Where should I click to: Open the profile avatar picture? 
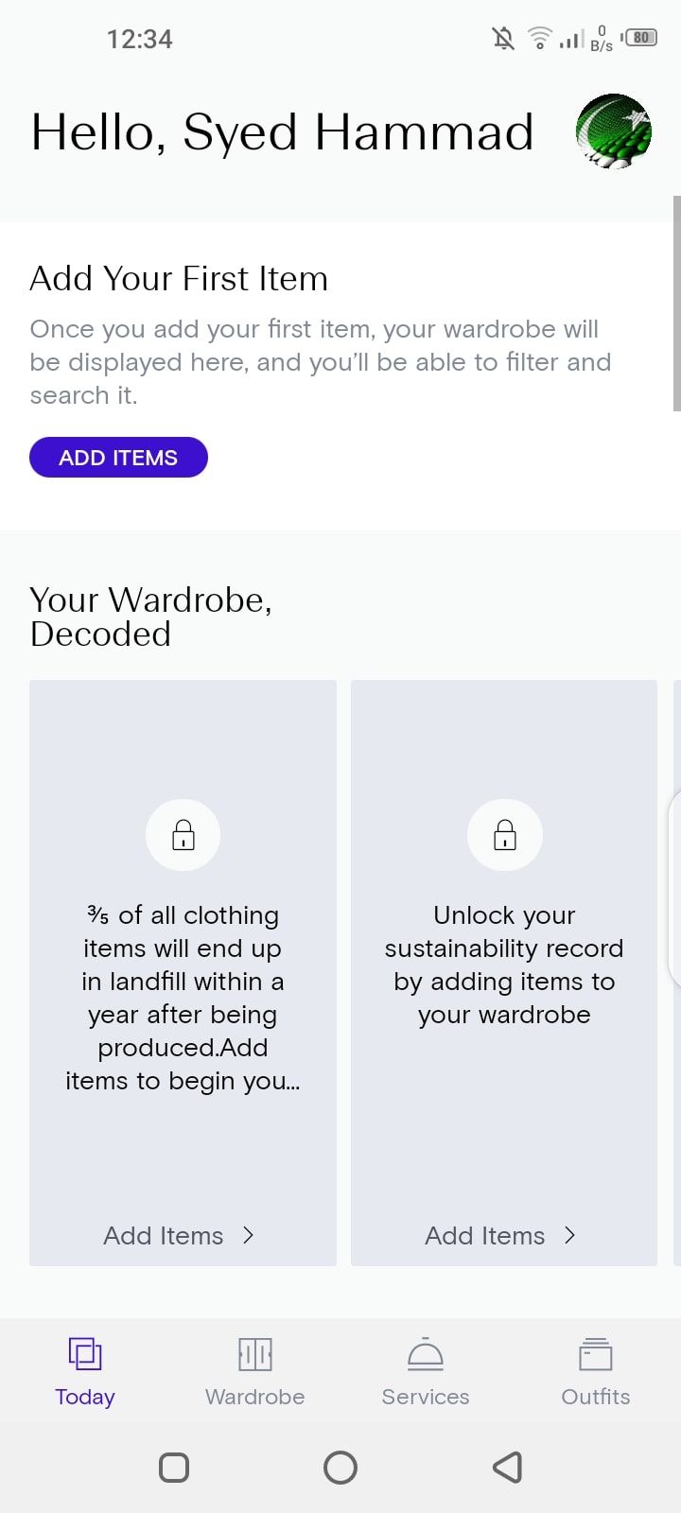pyautogui.click(x=614, y=131)
